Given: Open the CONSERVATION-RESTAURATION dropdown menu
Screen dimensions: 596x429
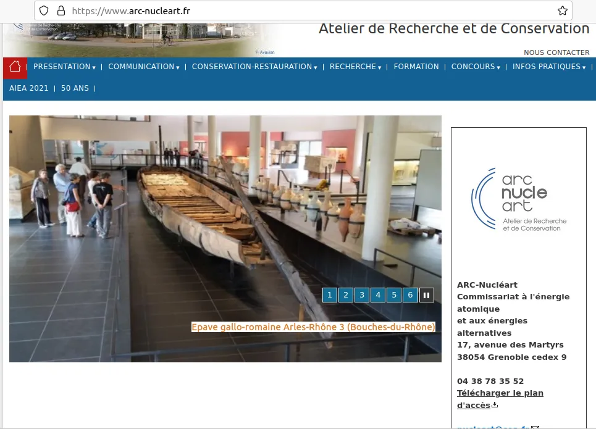Looking at the screenshot, I should tap(254, 67).
